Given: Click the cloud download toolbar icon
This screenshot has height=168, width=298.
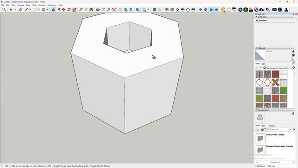Looking at the screenshot, I should (x=262, y=9).
